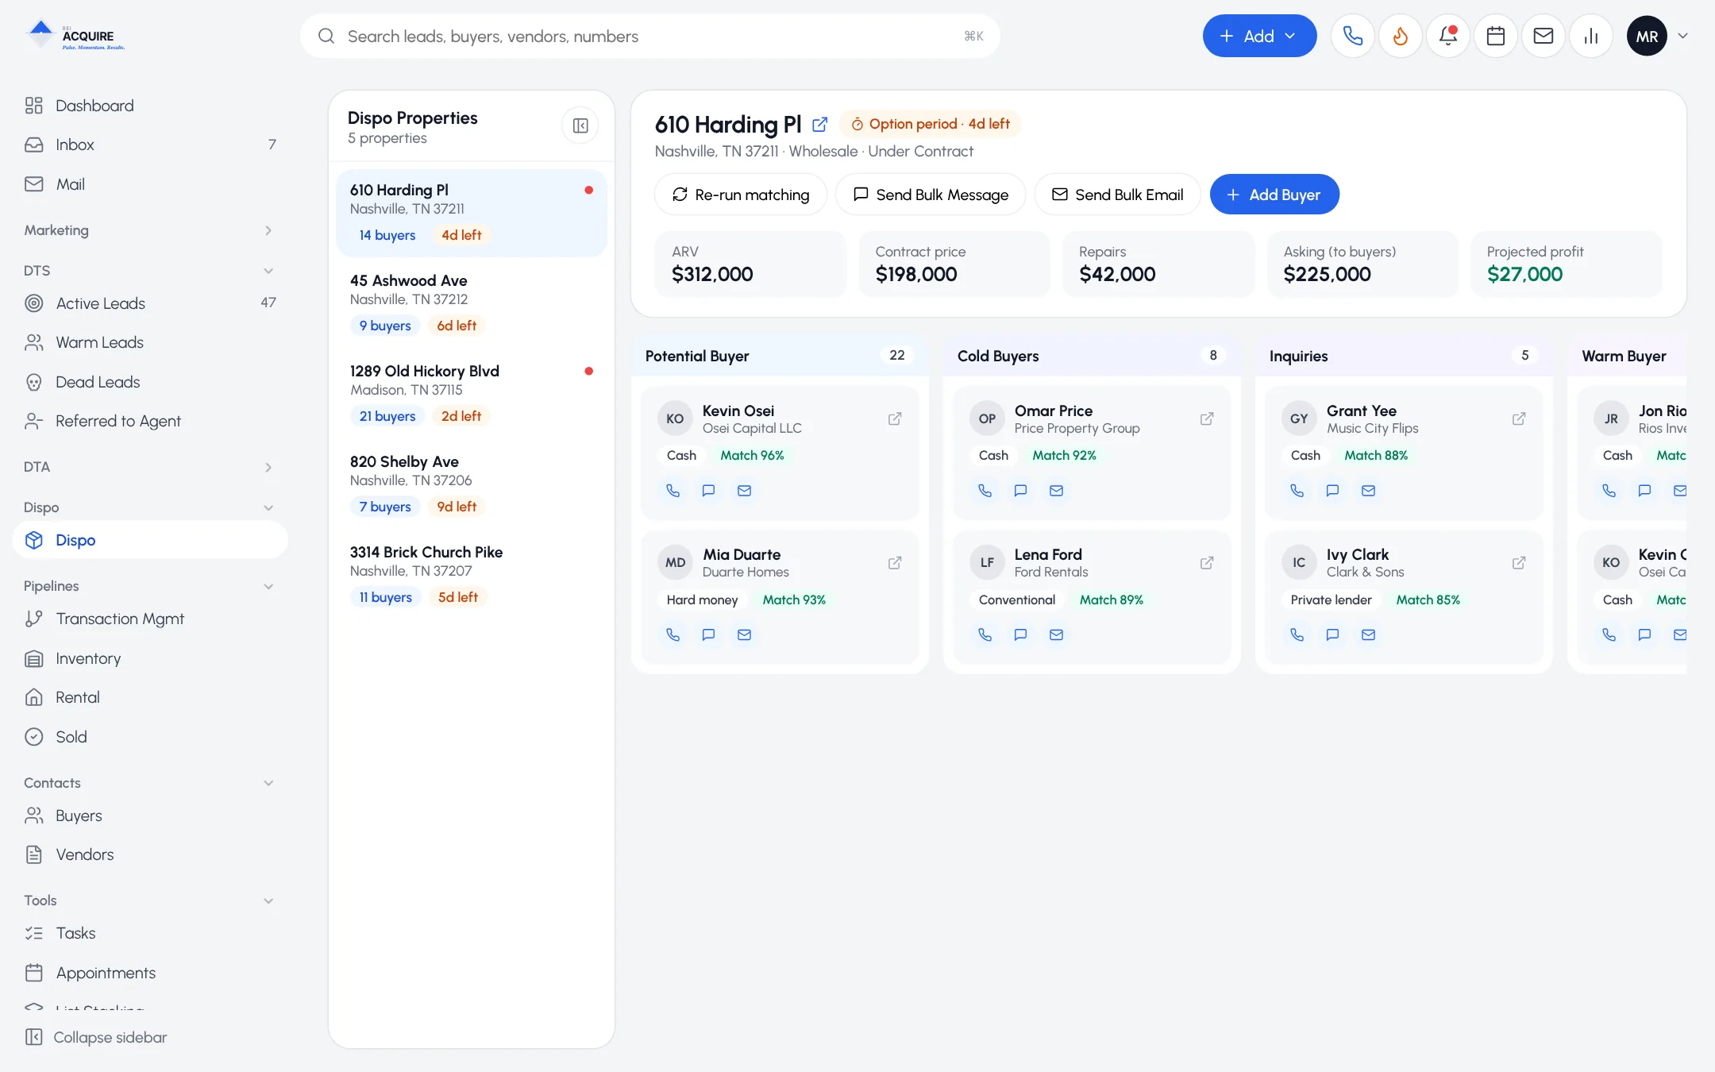Open Lena Ford's profile link icon
The width and height of the screenshot is (1715, 1072).
[x=1206, y=563]
